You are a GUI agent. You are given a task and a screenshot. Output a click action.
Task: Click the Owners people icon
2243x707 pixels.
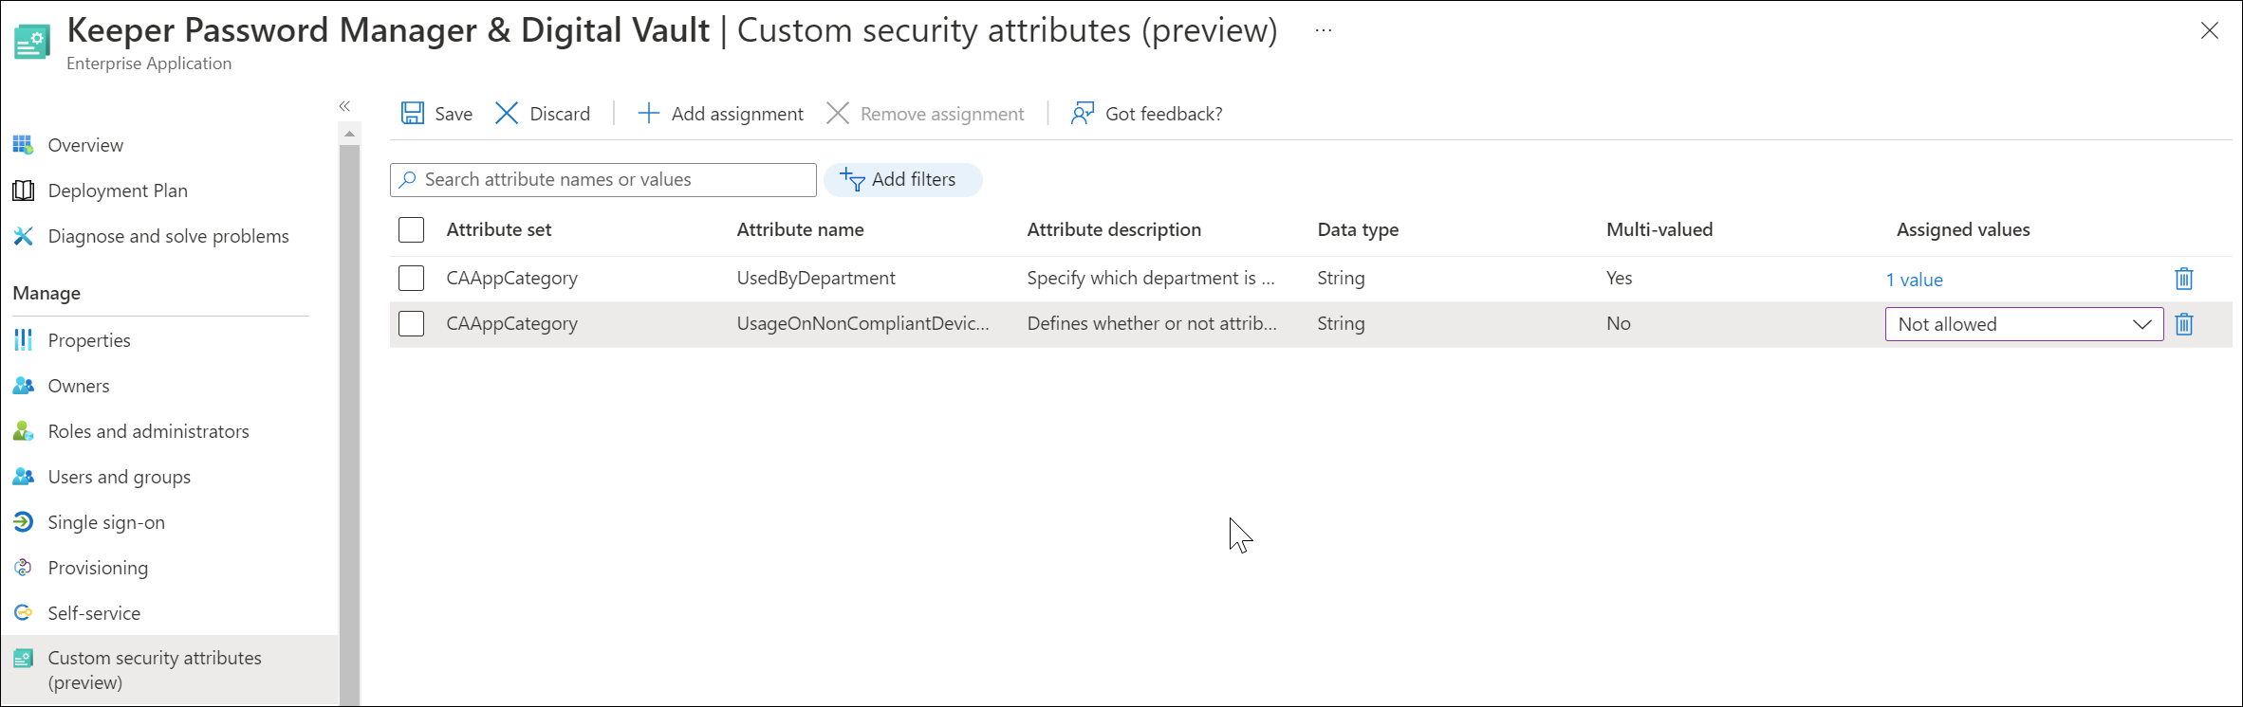[x=24, y=386]
